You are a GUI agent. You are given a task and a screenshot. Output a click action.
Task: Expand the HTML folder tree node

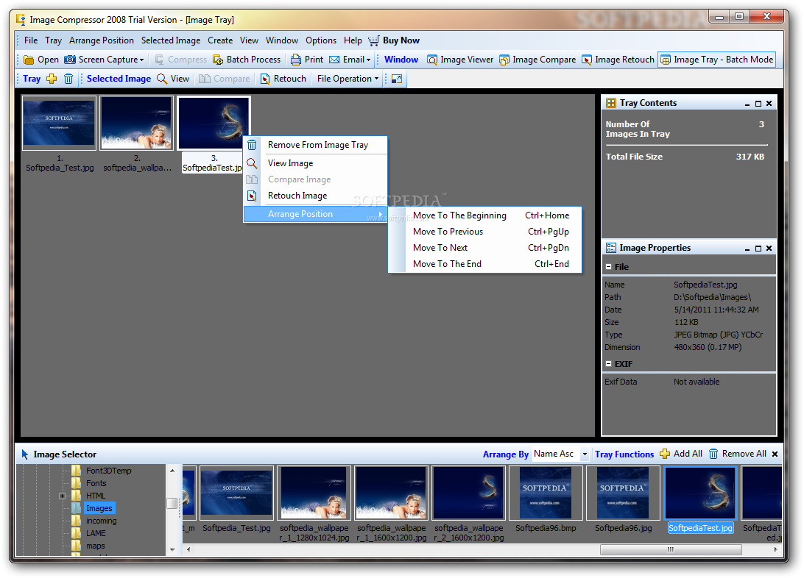(x=62, y=496)
